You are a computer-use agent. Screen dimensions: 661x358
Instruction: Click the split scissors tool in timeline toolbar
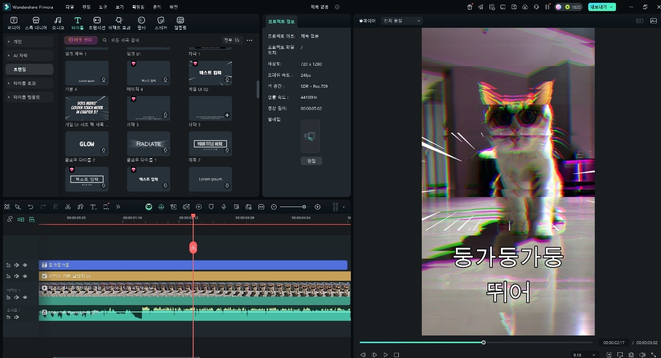(68, 207)
